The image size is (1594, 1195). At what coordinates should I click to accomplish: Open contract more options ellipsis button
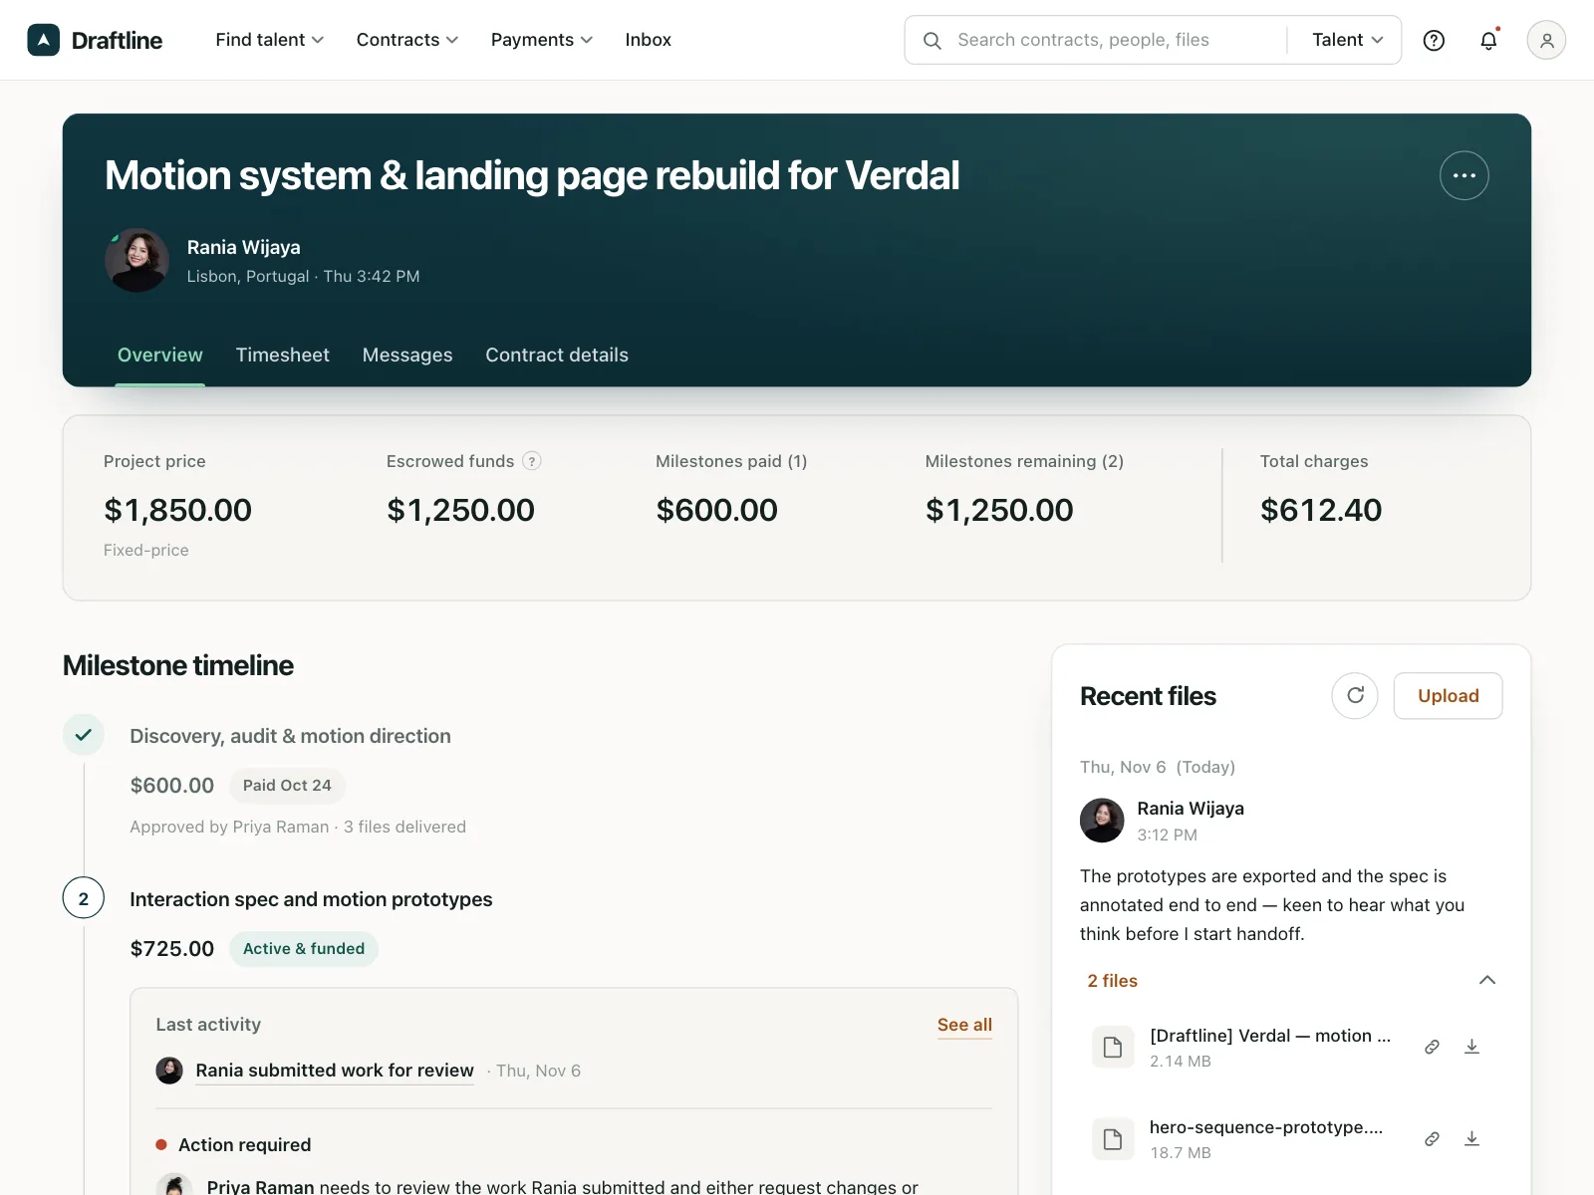click(x=1464, y=175)
